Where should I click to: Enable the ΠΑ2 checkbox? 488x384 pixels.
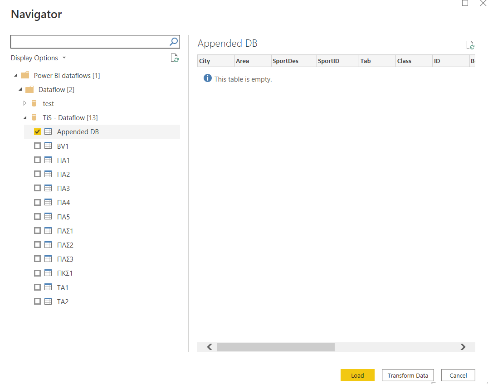(x=37, y=174)
